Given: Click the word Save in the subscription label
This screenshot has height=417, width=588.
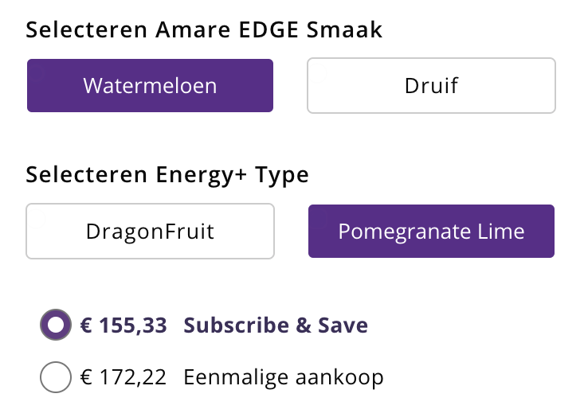Looking at the screenshot, I should click(x=343, y=325).
